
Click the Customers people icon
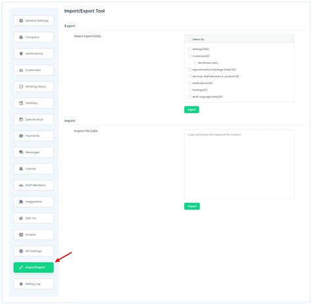click(x=21, y=70)
